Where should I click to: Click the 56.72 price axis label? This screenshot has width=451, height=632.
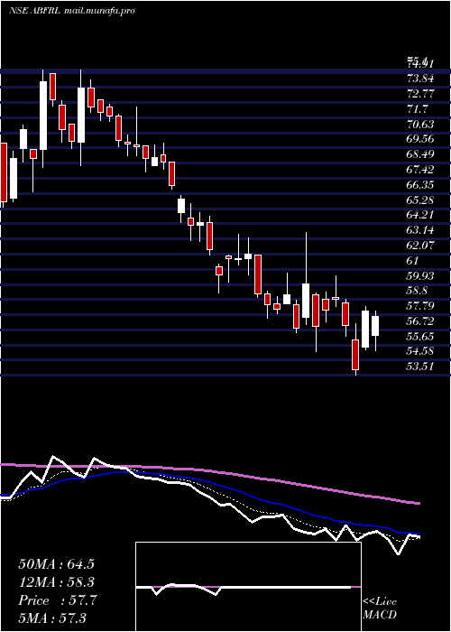pos(421,321)
